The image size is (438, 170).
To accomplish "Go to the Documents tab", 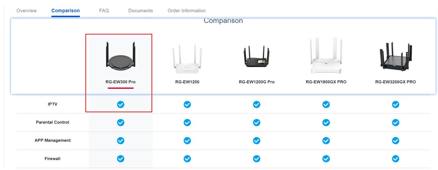I will [x=141, y=11].
